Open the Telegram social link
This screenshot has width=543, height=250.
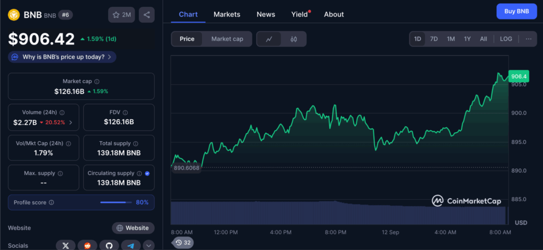click(130, 245)
